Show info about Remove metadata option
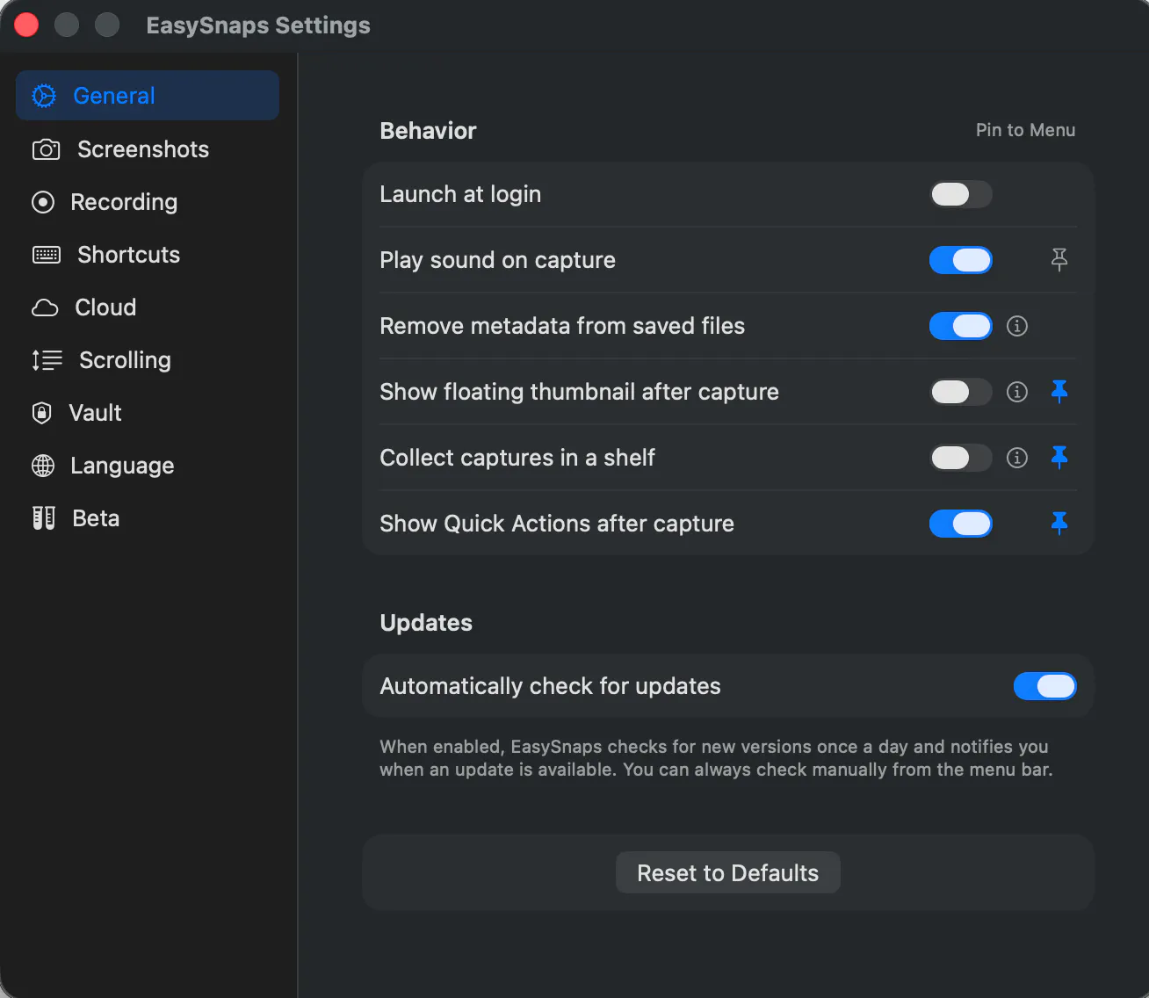 [1017, 326]
